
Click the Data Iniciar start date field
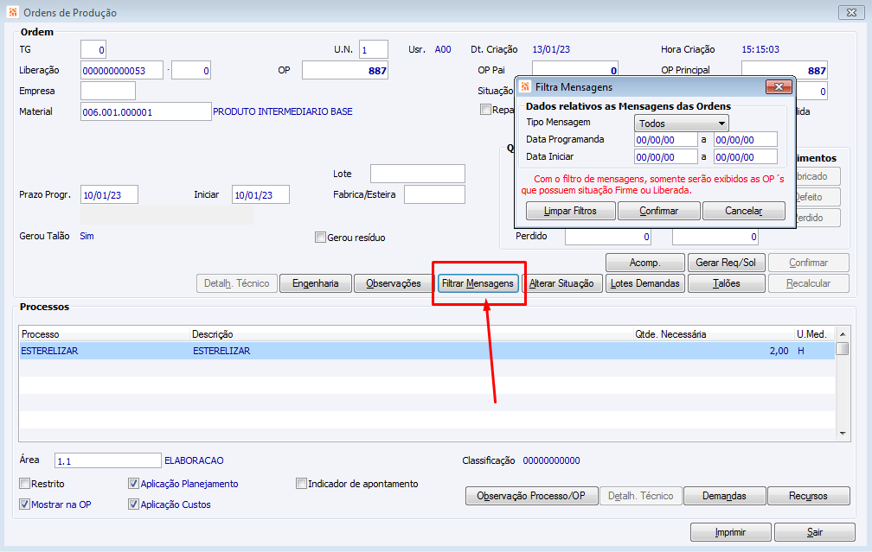pyautogui.click(x=666, y=157)
